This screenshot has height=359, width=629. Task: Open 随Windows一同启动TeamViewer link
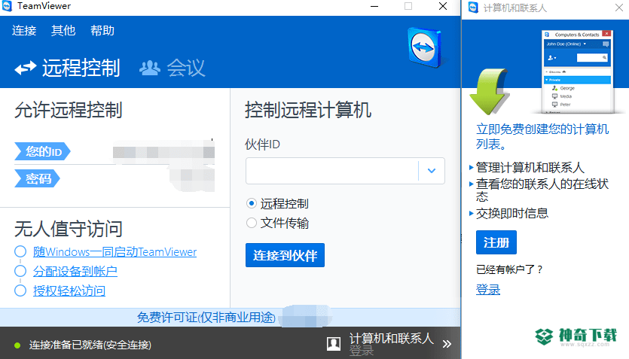pos(115,251)
